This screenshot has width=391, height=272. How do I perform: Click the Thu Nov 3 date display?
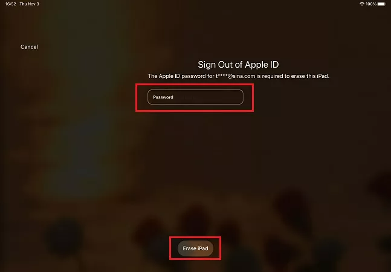click(29, 4)
